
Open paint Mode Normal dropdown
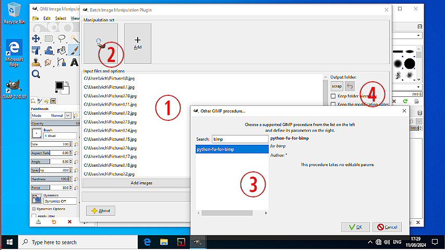tap(68, 115)
